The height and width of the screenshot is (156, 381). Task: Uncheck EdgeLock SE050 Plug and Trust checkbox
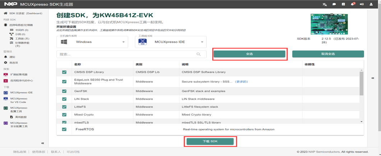point(64,82)
